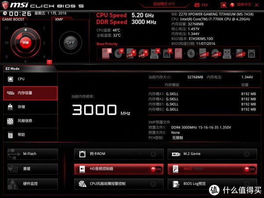The width and height of the screenshot is (264, 198).
Task: Open the 帮助 help section
Action: [x=30, y=135]
